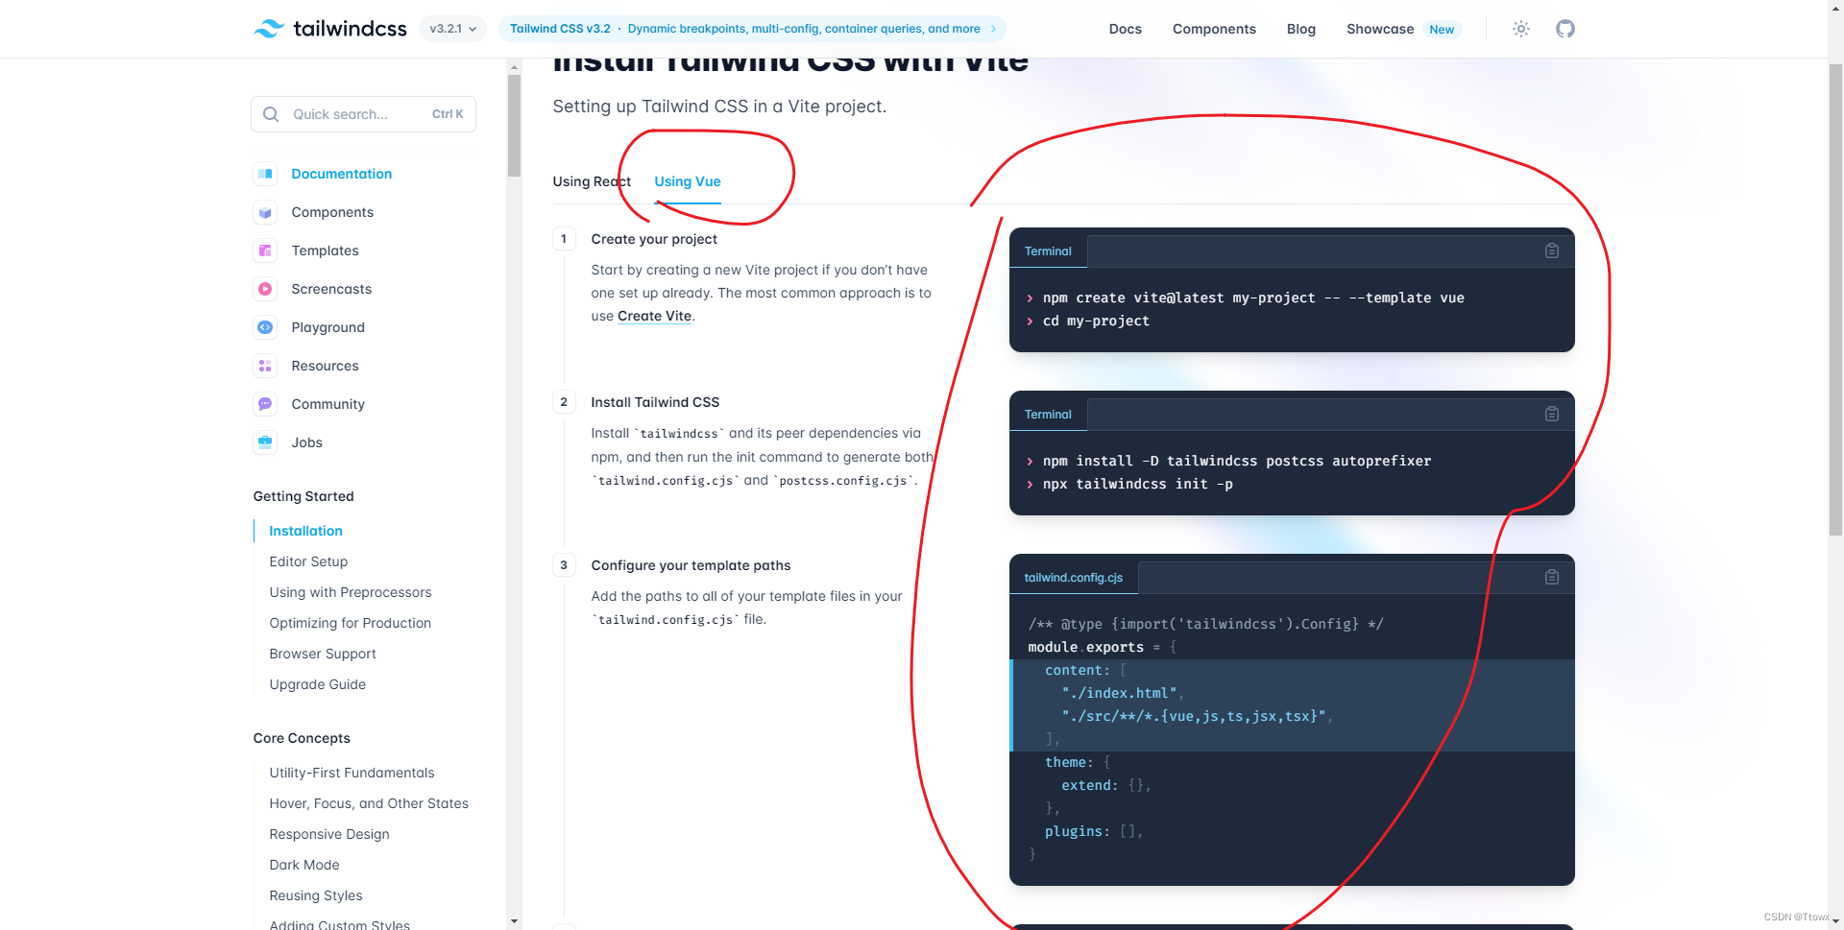Switch to the Using React tab
Screen dimensions: 1844x930
coord(592,181)
